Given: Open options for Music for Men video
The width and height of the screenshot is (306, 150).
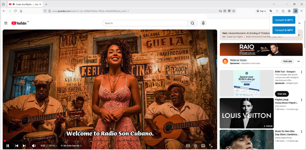Looking at the screenshot, I should pos(301,131).
